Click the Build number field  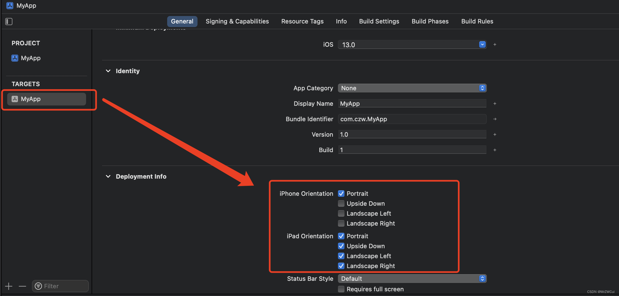click(x=412, y=150)
